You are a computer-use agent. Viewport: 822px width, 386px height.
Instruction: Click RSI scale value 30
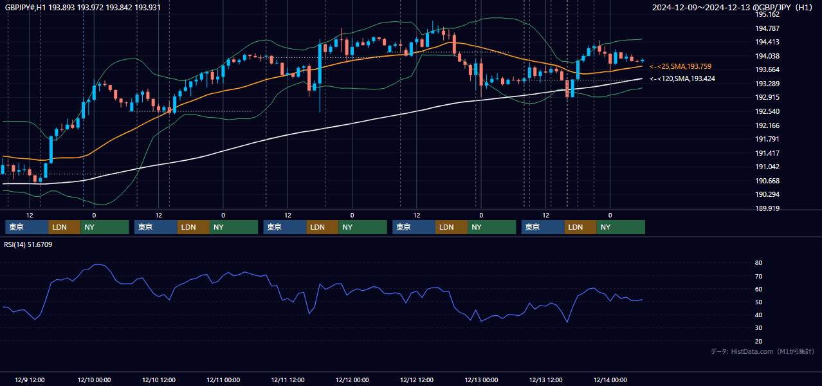click(759, 328)
